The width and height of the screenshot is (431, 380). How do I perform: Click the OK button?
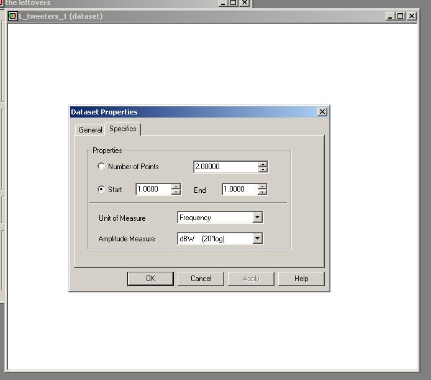pos(150,279)
